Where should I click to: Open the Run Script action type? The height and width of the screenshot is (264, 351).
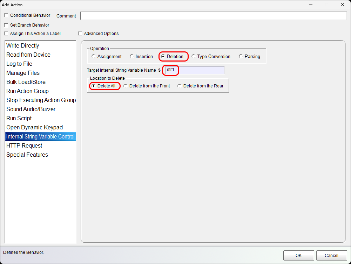(19, 118)
